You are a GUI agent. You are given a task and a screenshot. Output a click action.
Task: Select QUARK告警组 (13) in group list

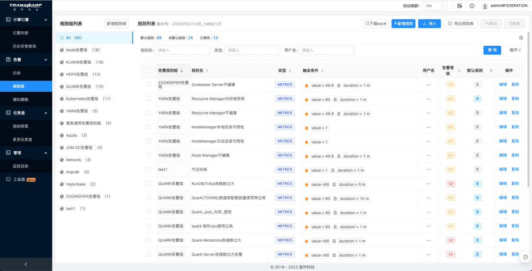[94, 87]
